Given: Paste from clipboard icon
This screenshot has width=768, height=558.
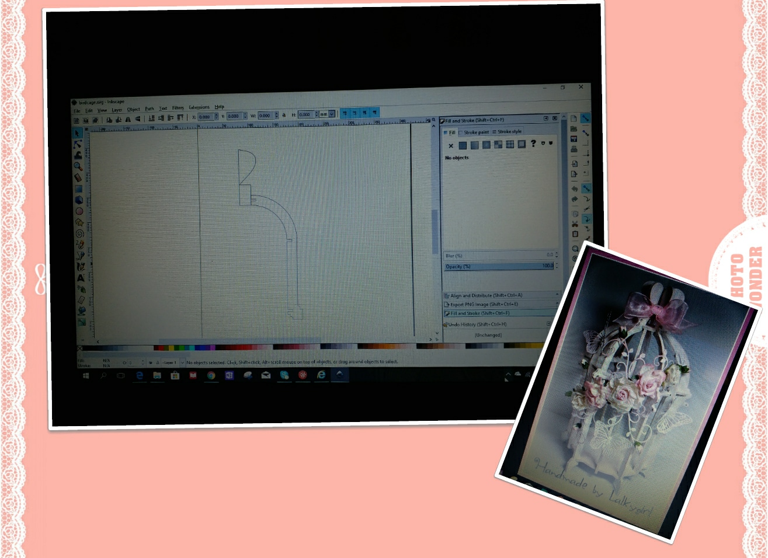Looking at the screenshot, I should click(575, 234).
